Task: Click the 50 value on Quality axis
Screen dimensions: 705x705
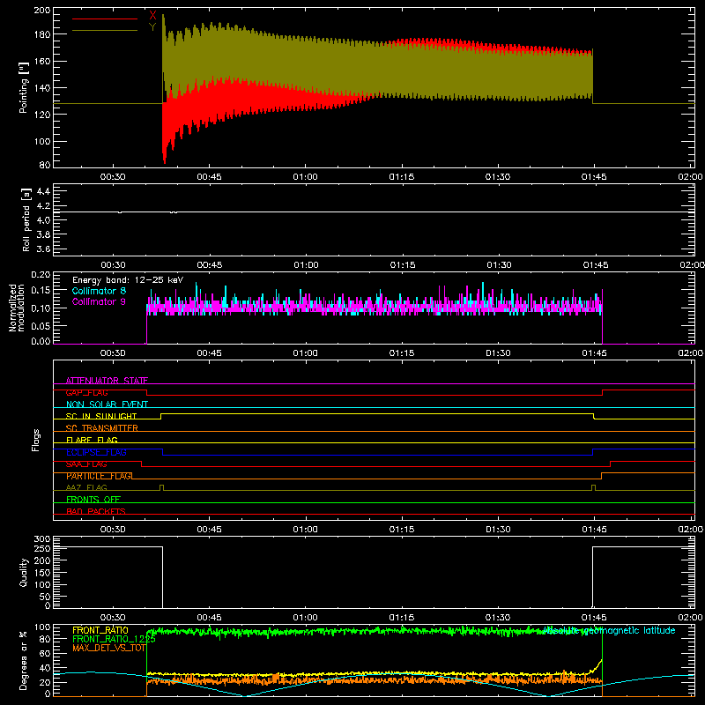Action: click(46, 597)
